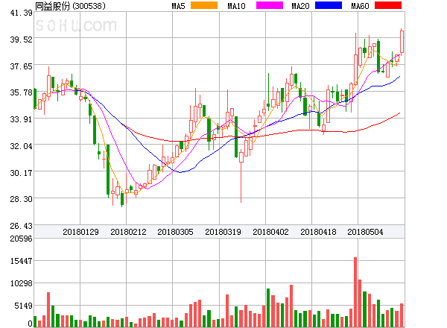This screenshot has width=447, height=328.
Task: Click the MA5 legend label
Action: point(178,6)
